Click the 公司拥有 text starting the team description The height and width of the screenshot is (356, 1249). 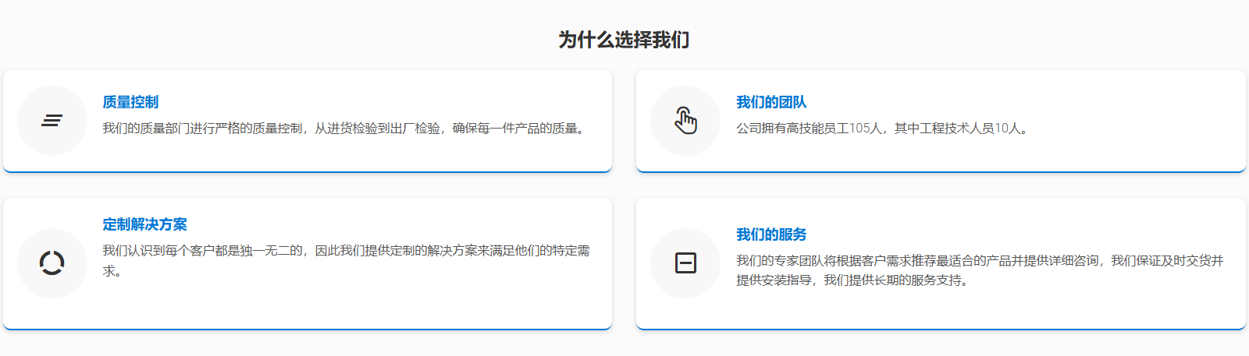point(760,129)
